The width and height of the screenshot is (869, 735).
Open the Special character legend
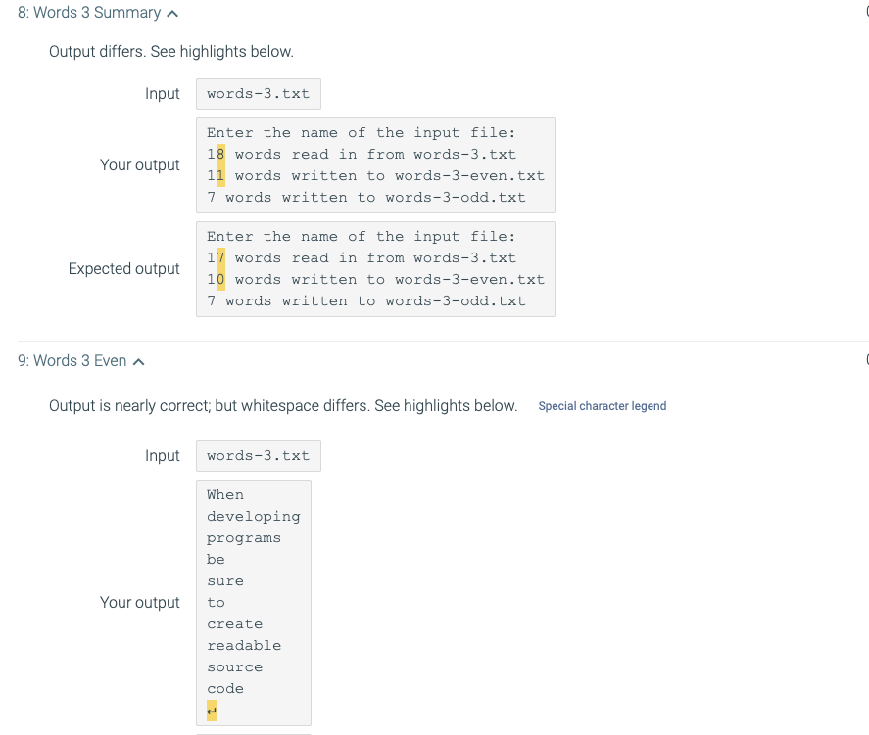(x=602, y=406)
